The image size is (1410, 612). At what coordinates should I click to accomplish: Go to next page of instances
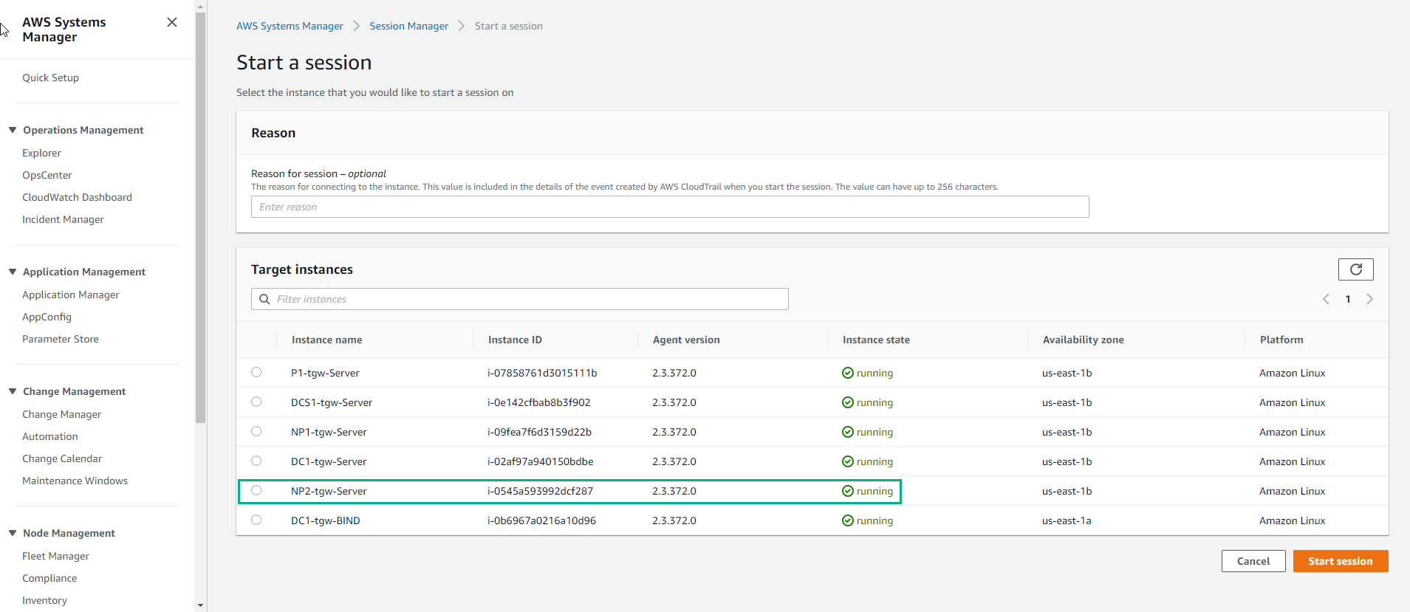tap(1369, 299)
